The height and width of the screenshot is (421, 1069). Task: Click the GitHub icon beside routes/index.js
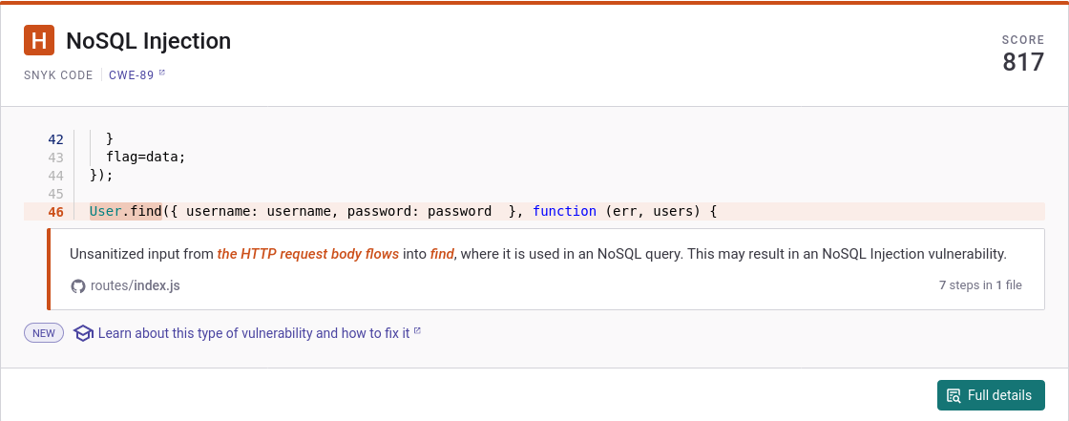[78, 285]
